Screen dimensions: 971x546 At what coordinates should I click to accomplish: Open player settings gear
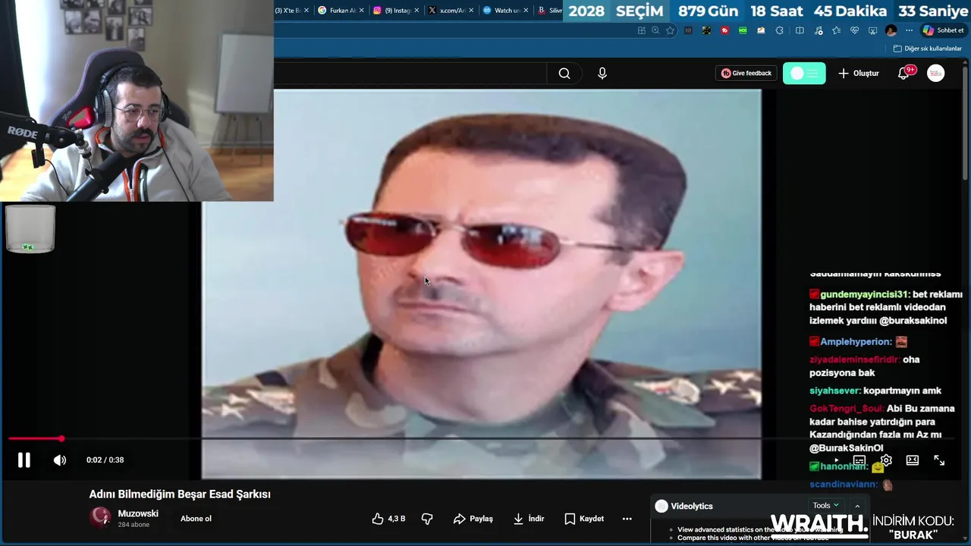[x=886, y=460]
